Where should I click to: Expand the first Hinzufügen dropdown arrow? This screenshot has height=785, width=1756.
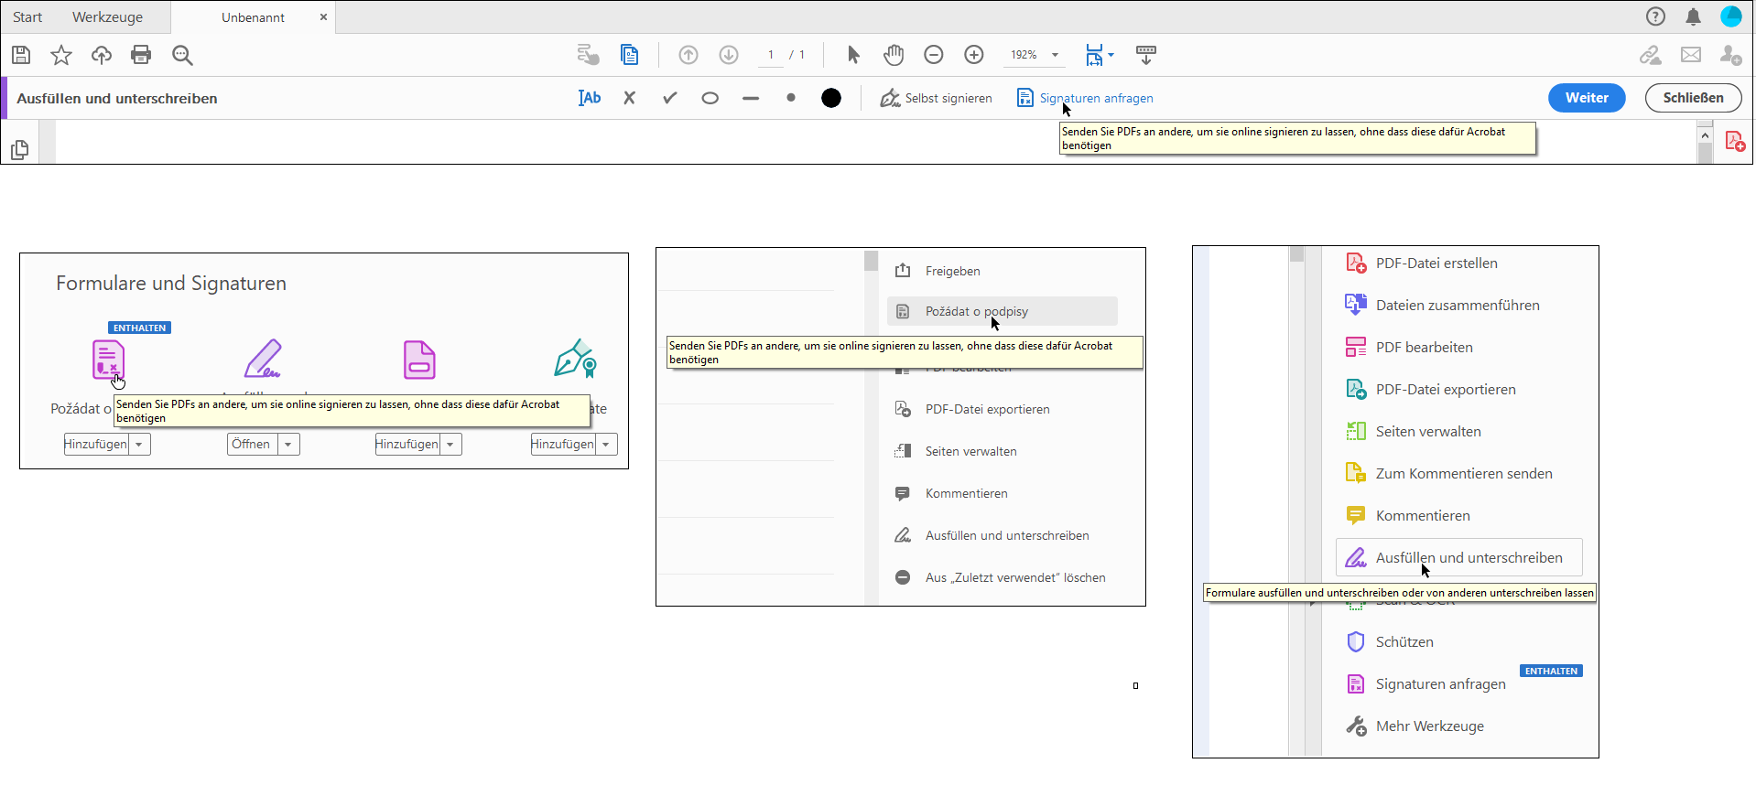coord(139,445)
